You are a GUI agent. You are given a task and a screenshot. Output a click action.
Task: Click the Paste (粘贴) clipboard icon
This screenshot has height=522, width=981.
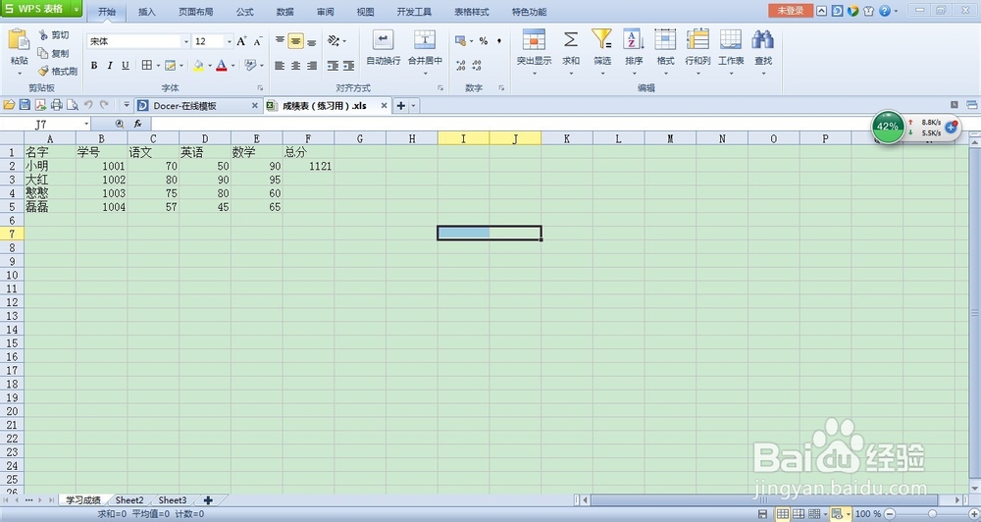pos(19,39)
